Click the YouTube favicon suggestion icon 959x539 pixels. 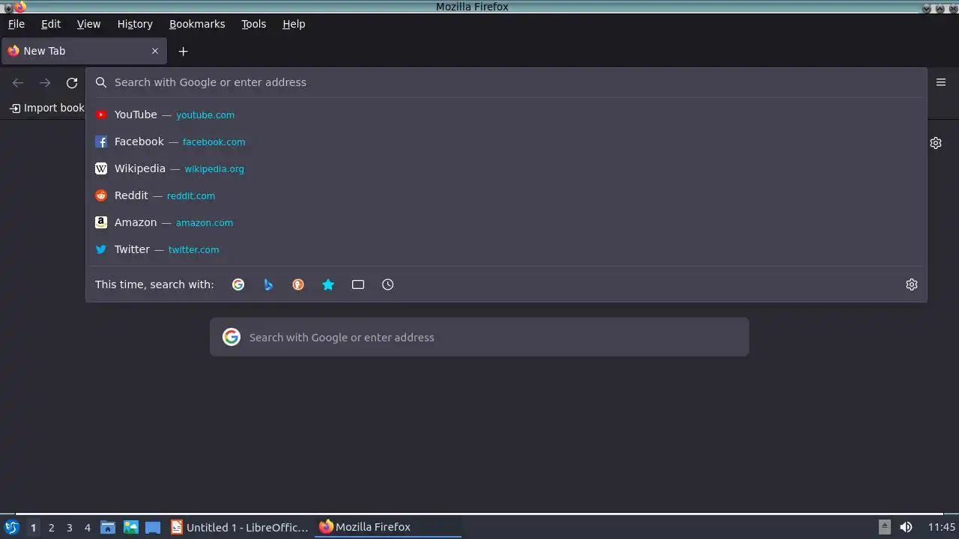101,115
